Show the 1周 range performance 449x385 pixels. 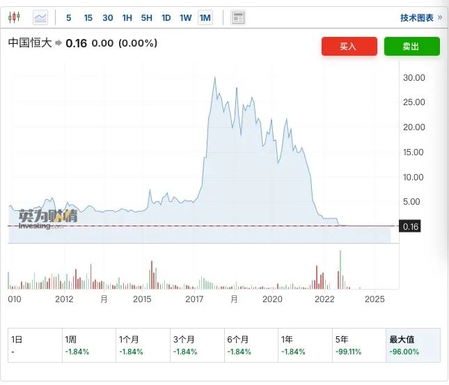tap(88, 345)
